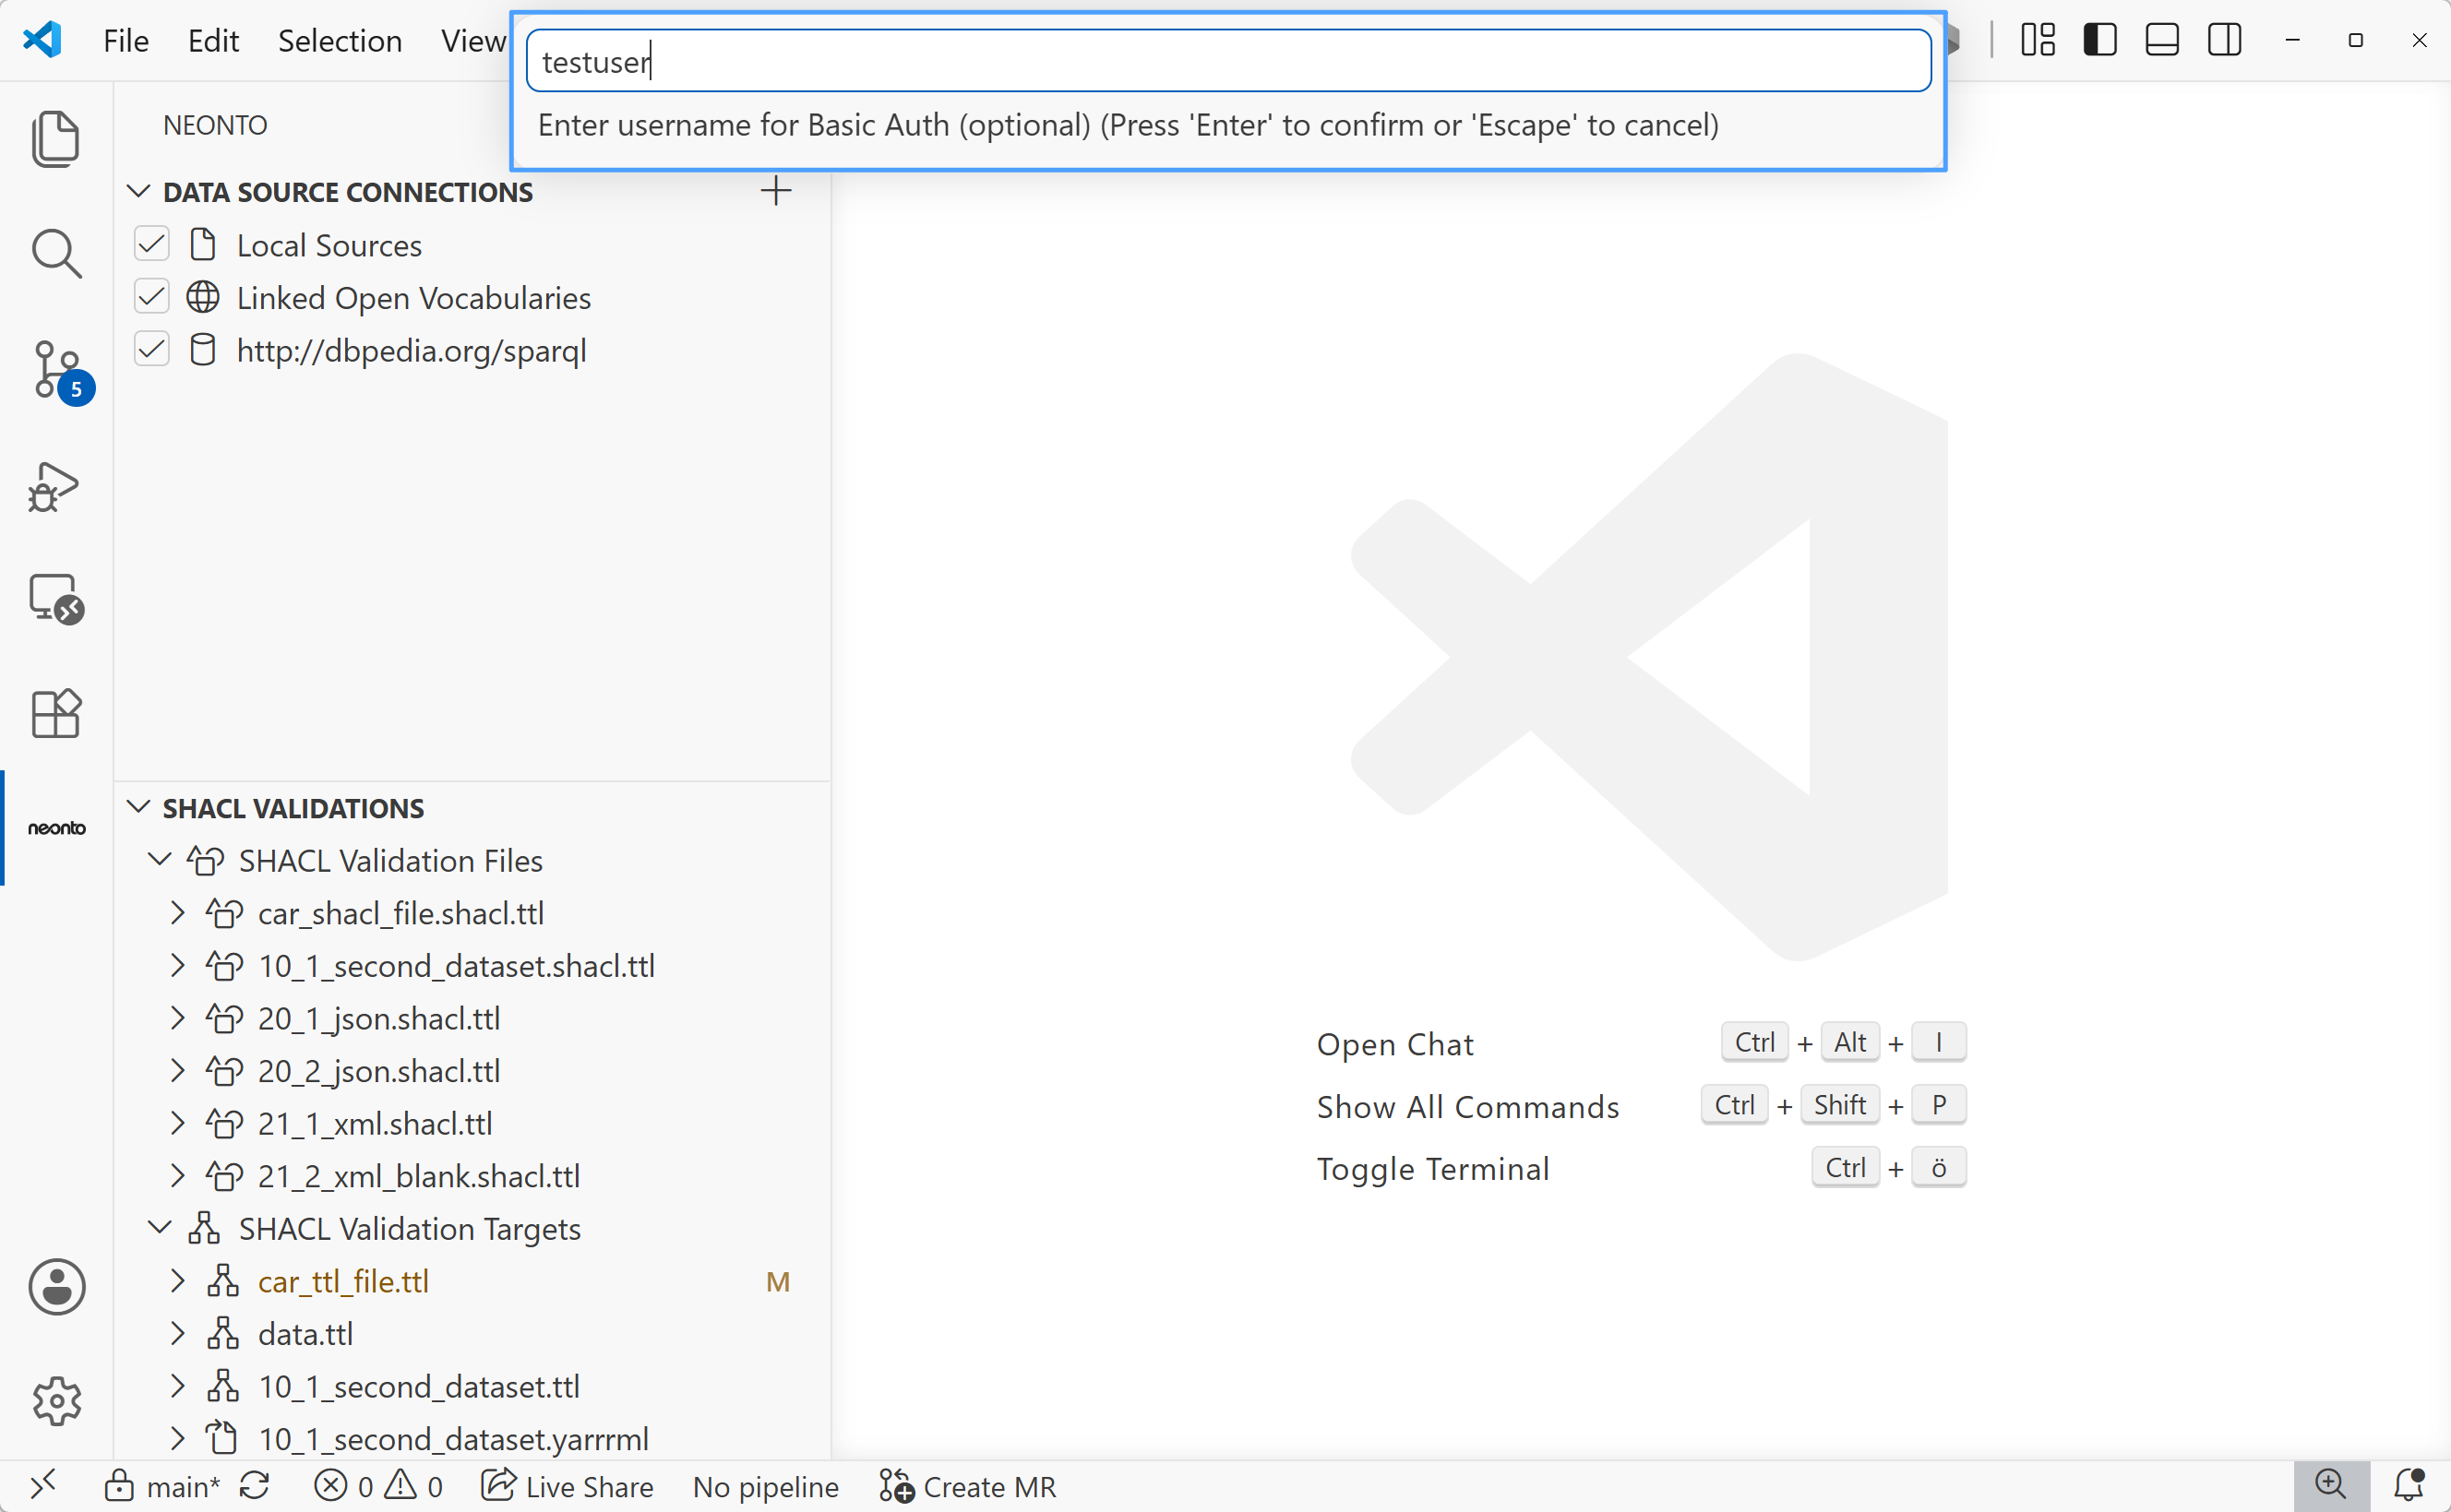Toggle Secondary Side Bar layout icon

click(2225, 40)
